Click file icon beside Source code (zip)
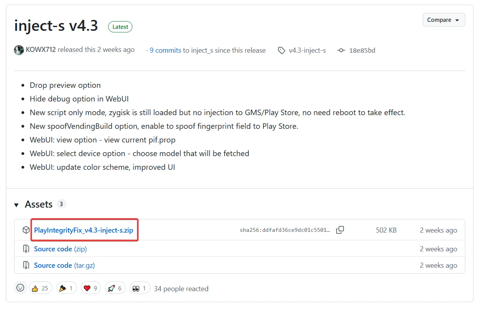 point(26,249)
